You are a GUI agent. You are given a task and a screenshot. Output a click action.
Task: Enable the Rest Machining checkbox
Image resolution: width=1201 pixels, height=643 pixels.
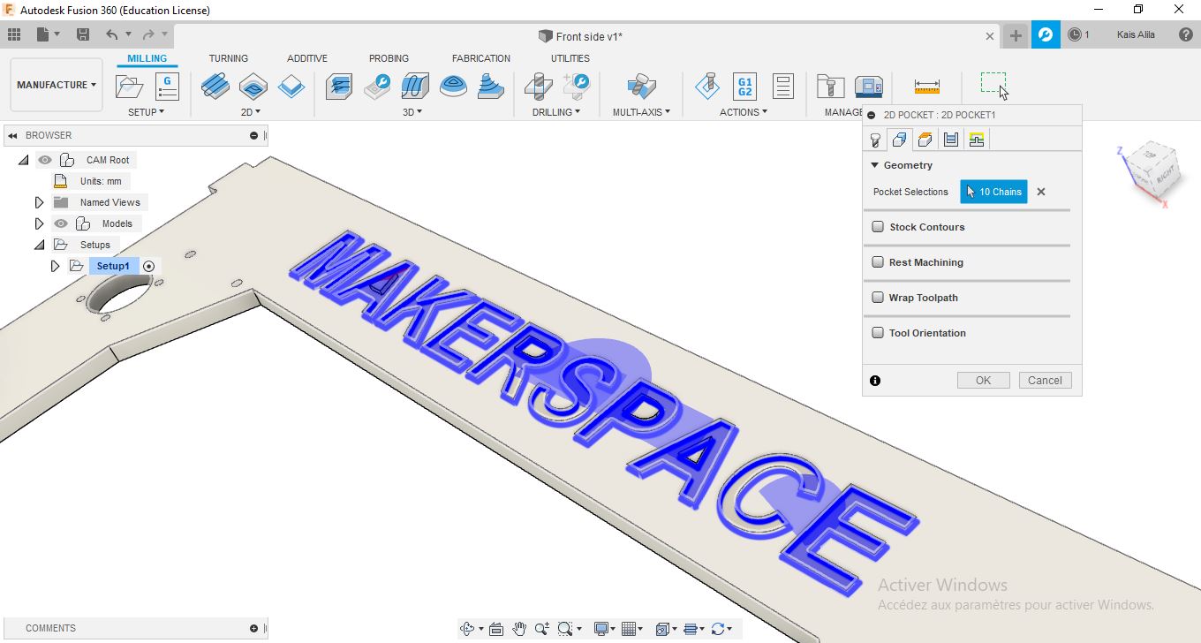[878, 262]
